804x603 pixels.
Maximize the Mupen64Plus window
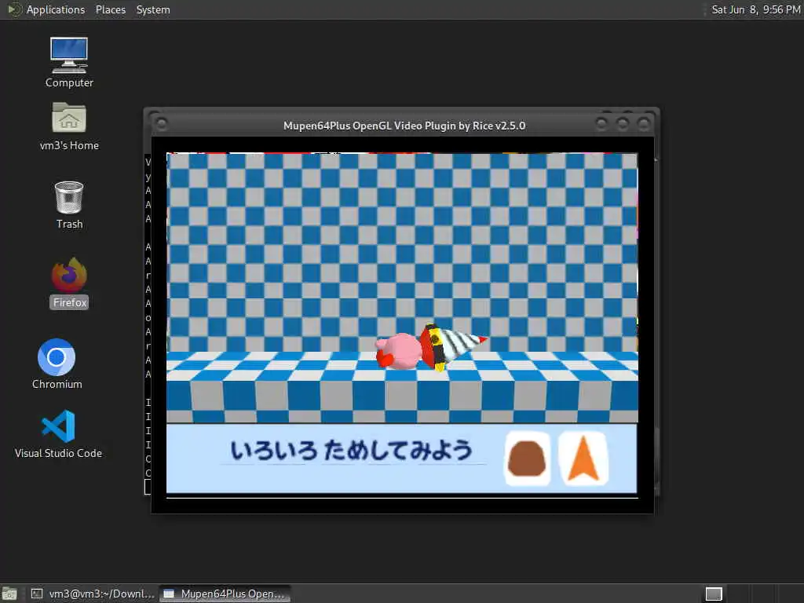pos(622,123)
